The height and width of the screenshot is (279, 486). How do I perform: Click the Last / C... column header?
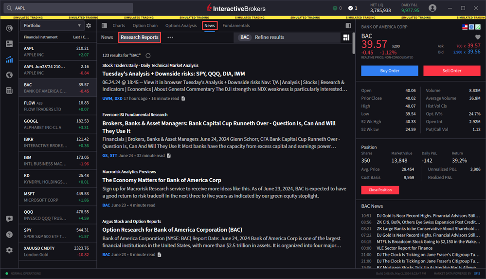click(x=81, y=37)
